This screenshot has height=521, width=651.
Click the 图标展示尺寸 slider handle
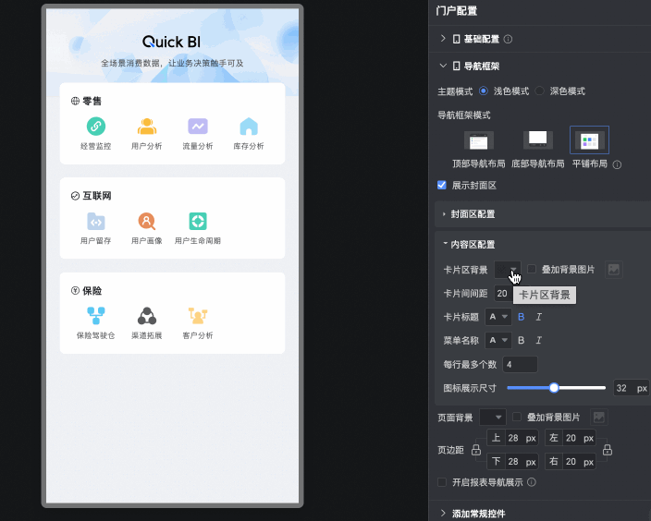[554, 388]
